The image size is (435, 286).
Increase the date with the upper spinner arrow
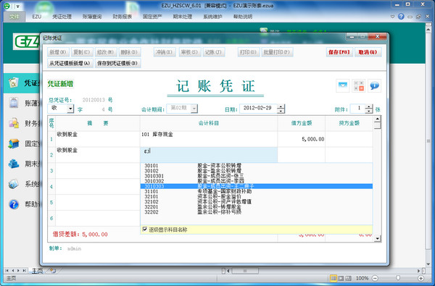coord(281,106)
